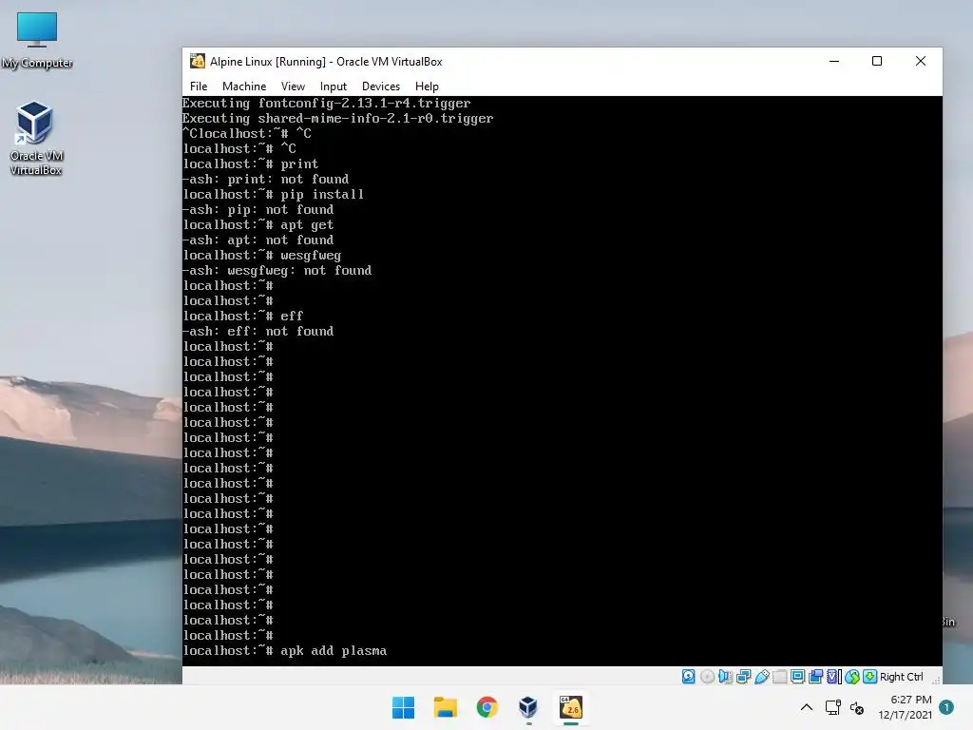
Task: Click the recording status icon
Action: [x=815, y=677]
